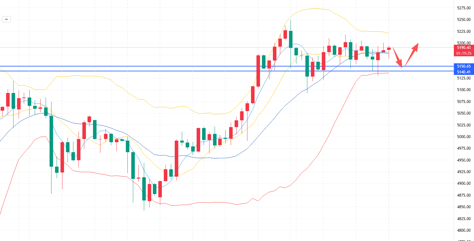Viewport: 474px width, 241px height.
Task: Click the 5250.00 price scale label
Action: click(x=464, y=20)
